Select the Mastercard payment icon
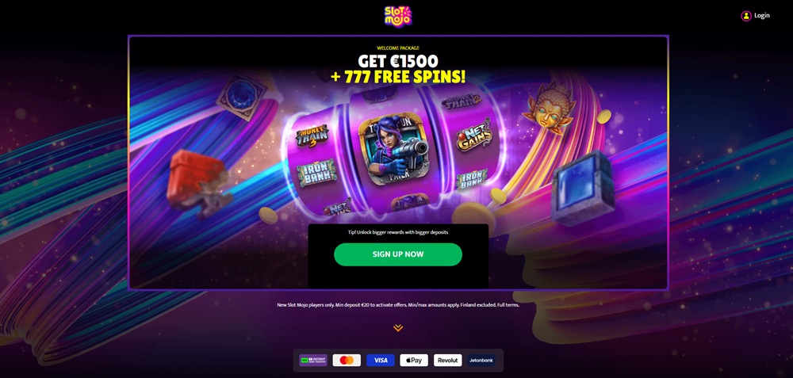The height and width of the screenshot is (378, 793). pos(347,361)
